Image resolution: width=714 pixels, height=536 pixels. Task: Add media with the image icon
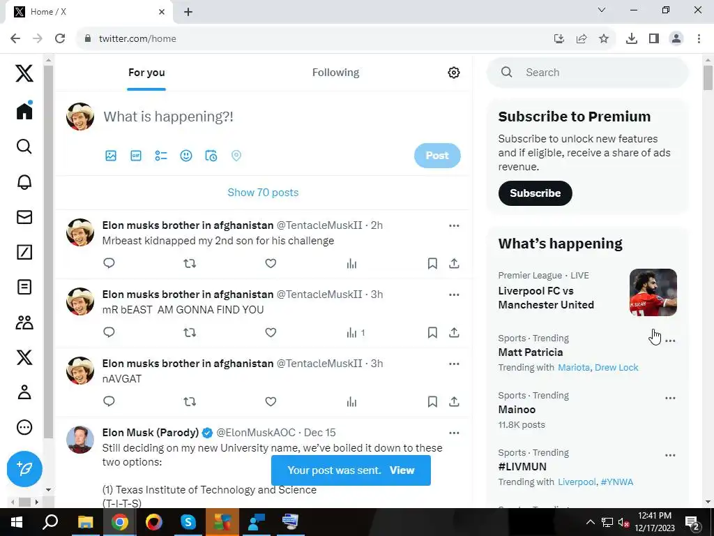point(111,156)
